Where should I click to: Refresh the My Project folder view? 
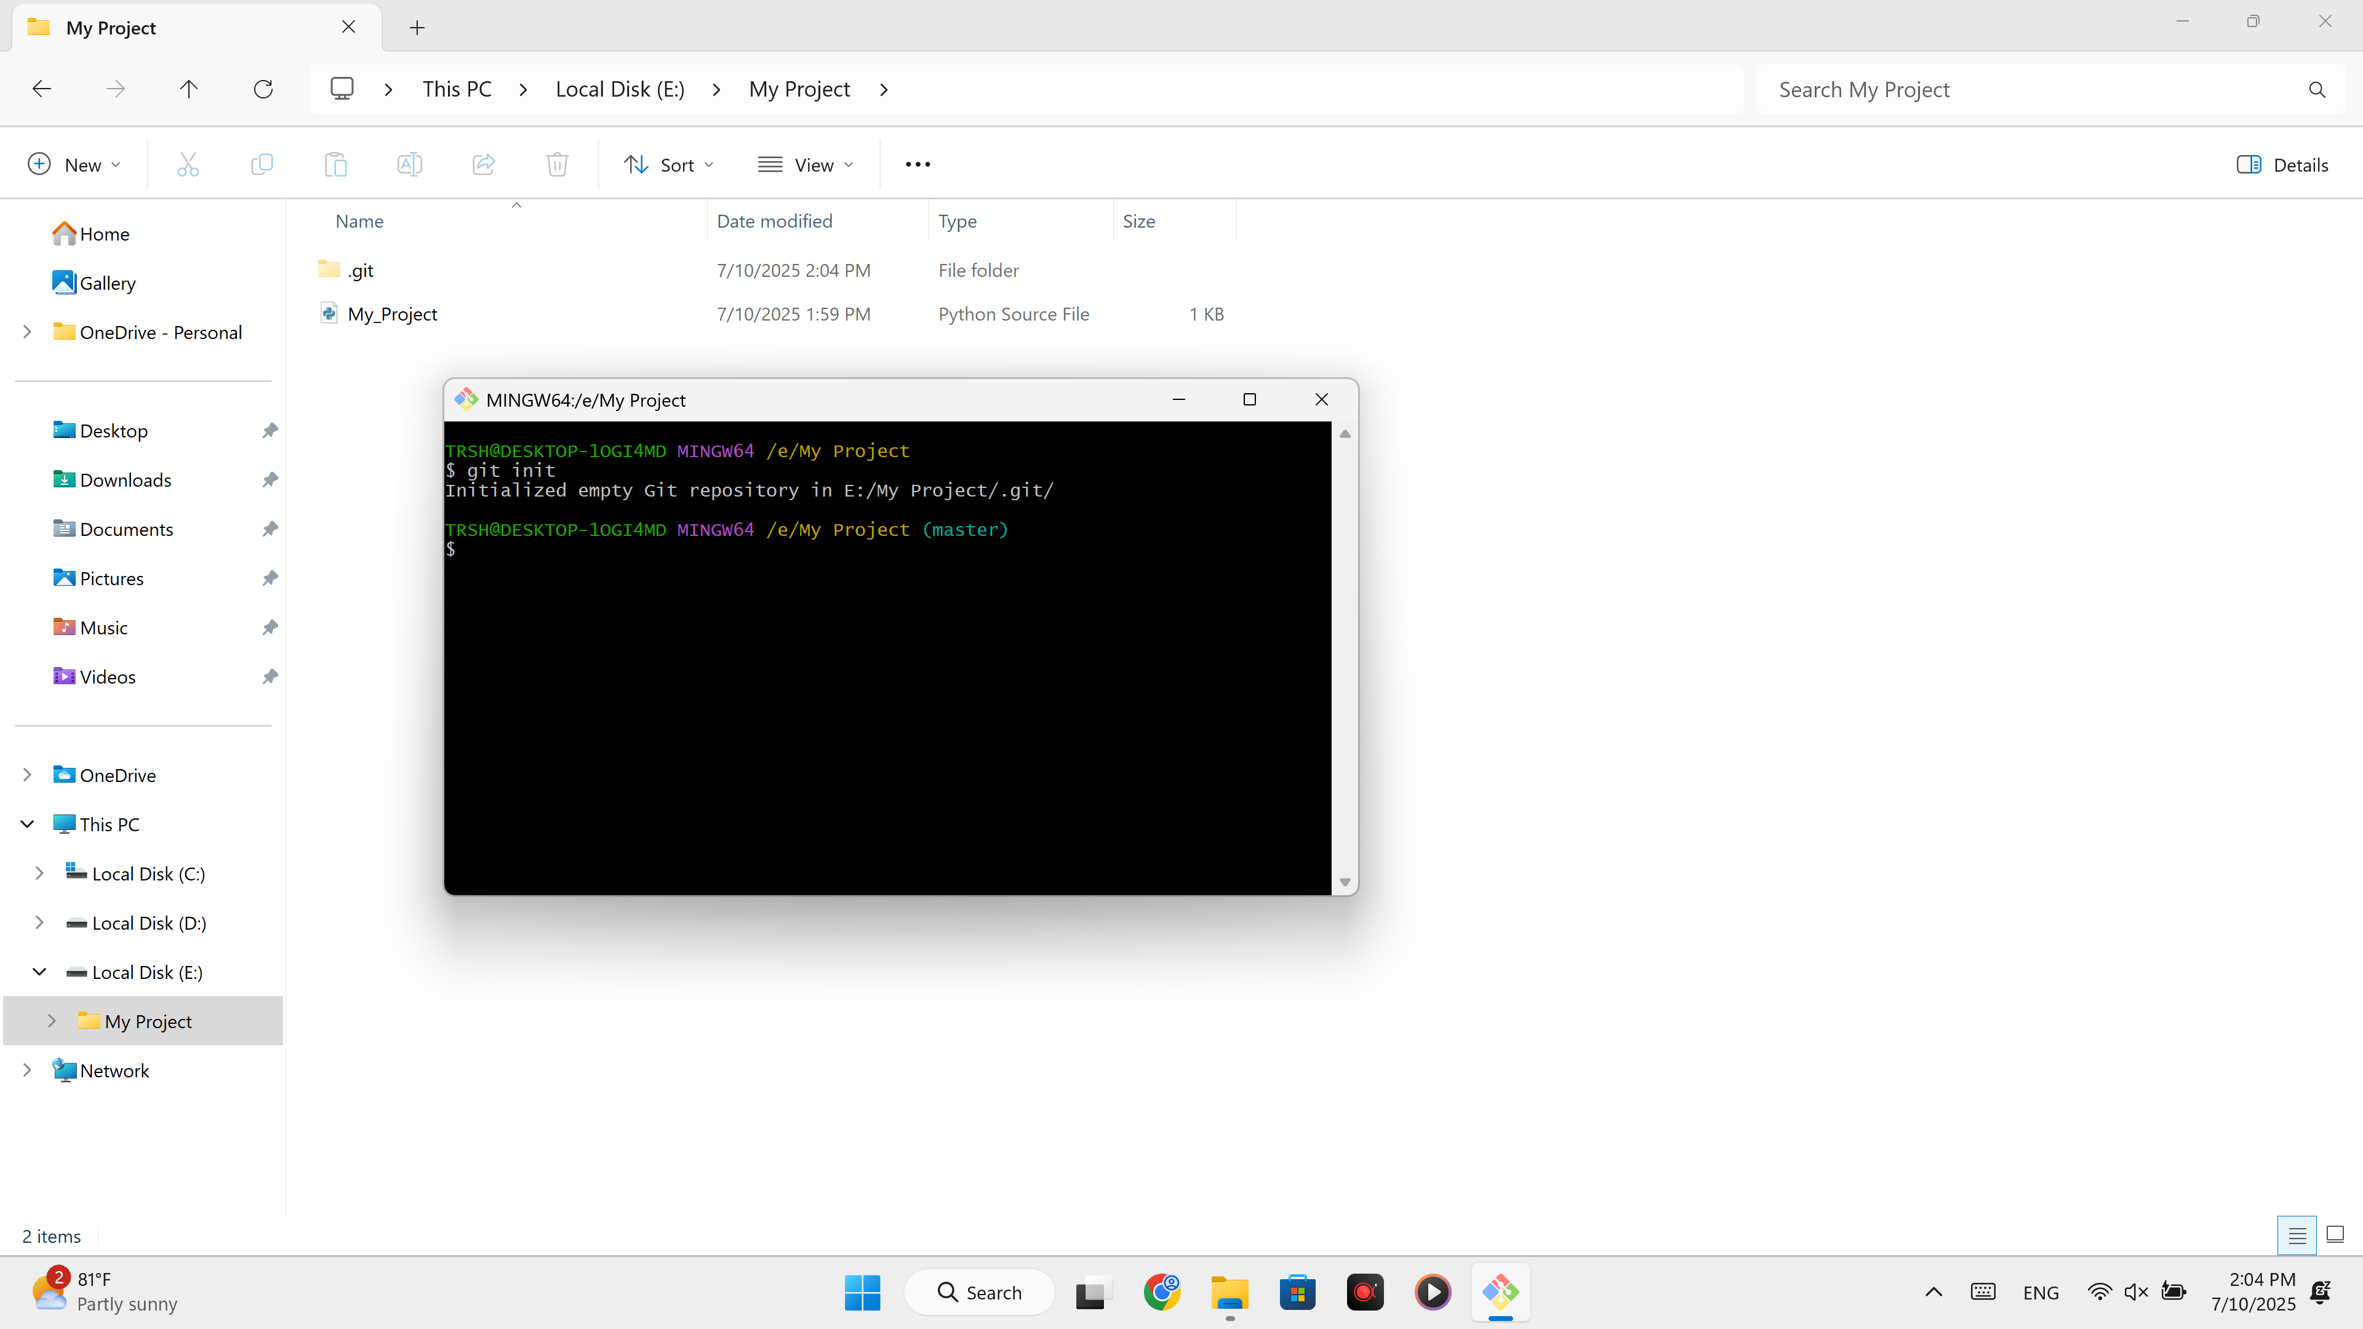pos(263,89)
